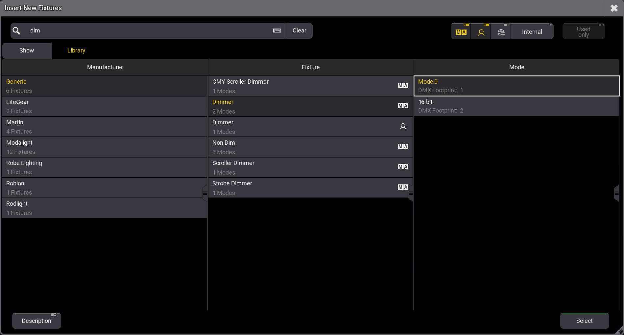Grab the Mode column scroll handle
624x335 pixels.
[x=617, y=193]
